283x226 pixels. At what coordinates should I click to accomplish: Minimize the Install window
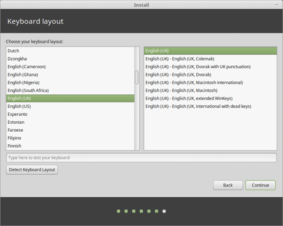pos(277,5)
